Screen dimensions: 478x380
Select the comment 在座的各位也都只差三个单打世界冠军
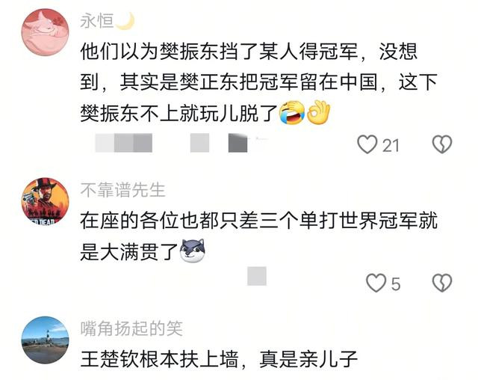pyautogui.click(x=259, y=236)
